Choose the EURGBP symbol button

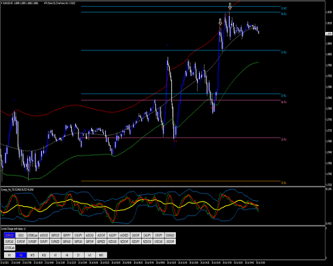point(33,241)
